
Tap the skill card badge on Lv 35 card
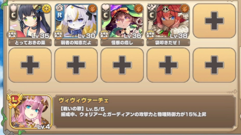12,35
